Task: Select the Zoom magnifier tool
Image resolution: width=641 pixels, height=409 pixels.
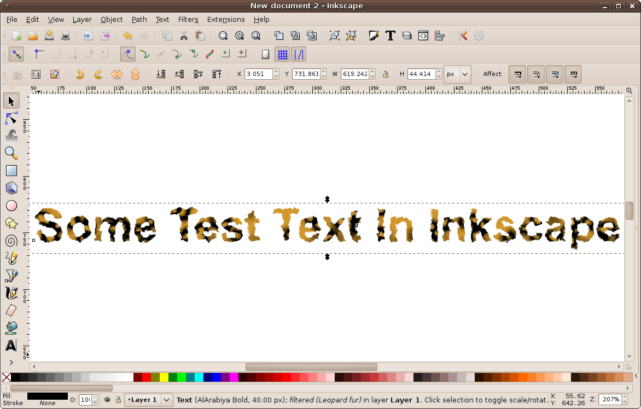Action: [x=11, y=153]
